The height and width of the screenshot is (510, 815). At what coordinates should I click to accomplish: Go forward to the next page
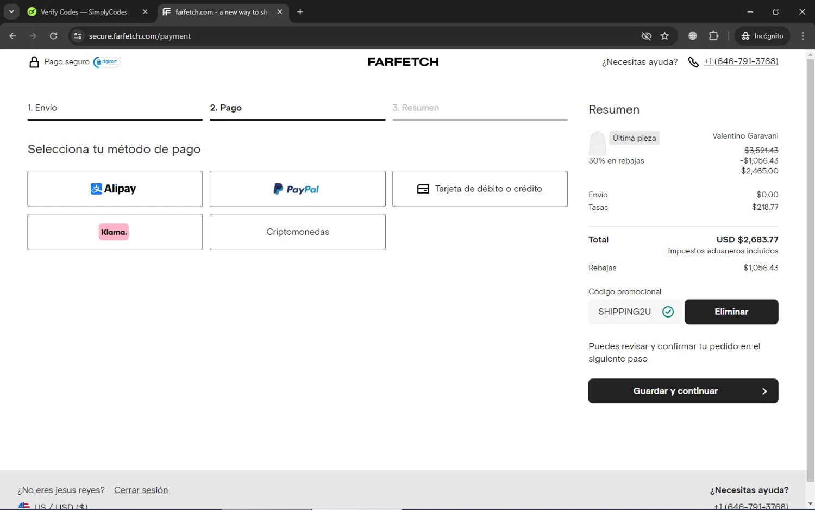tap(33, 36)
